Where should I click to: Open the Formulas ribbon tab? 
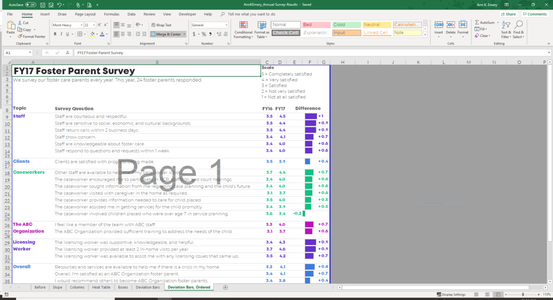(x=112, y=14)
